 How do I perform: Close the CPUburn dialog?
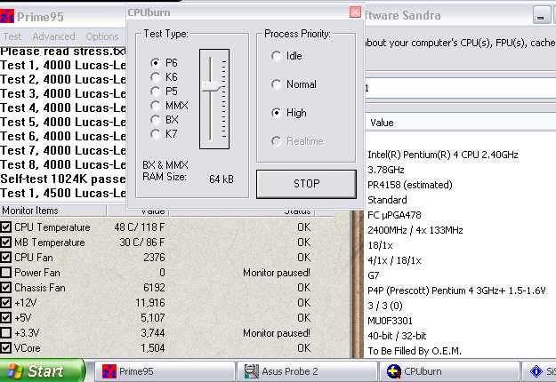coord(355,12)
